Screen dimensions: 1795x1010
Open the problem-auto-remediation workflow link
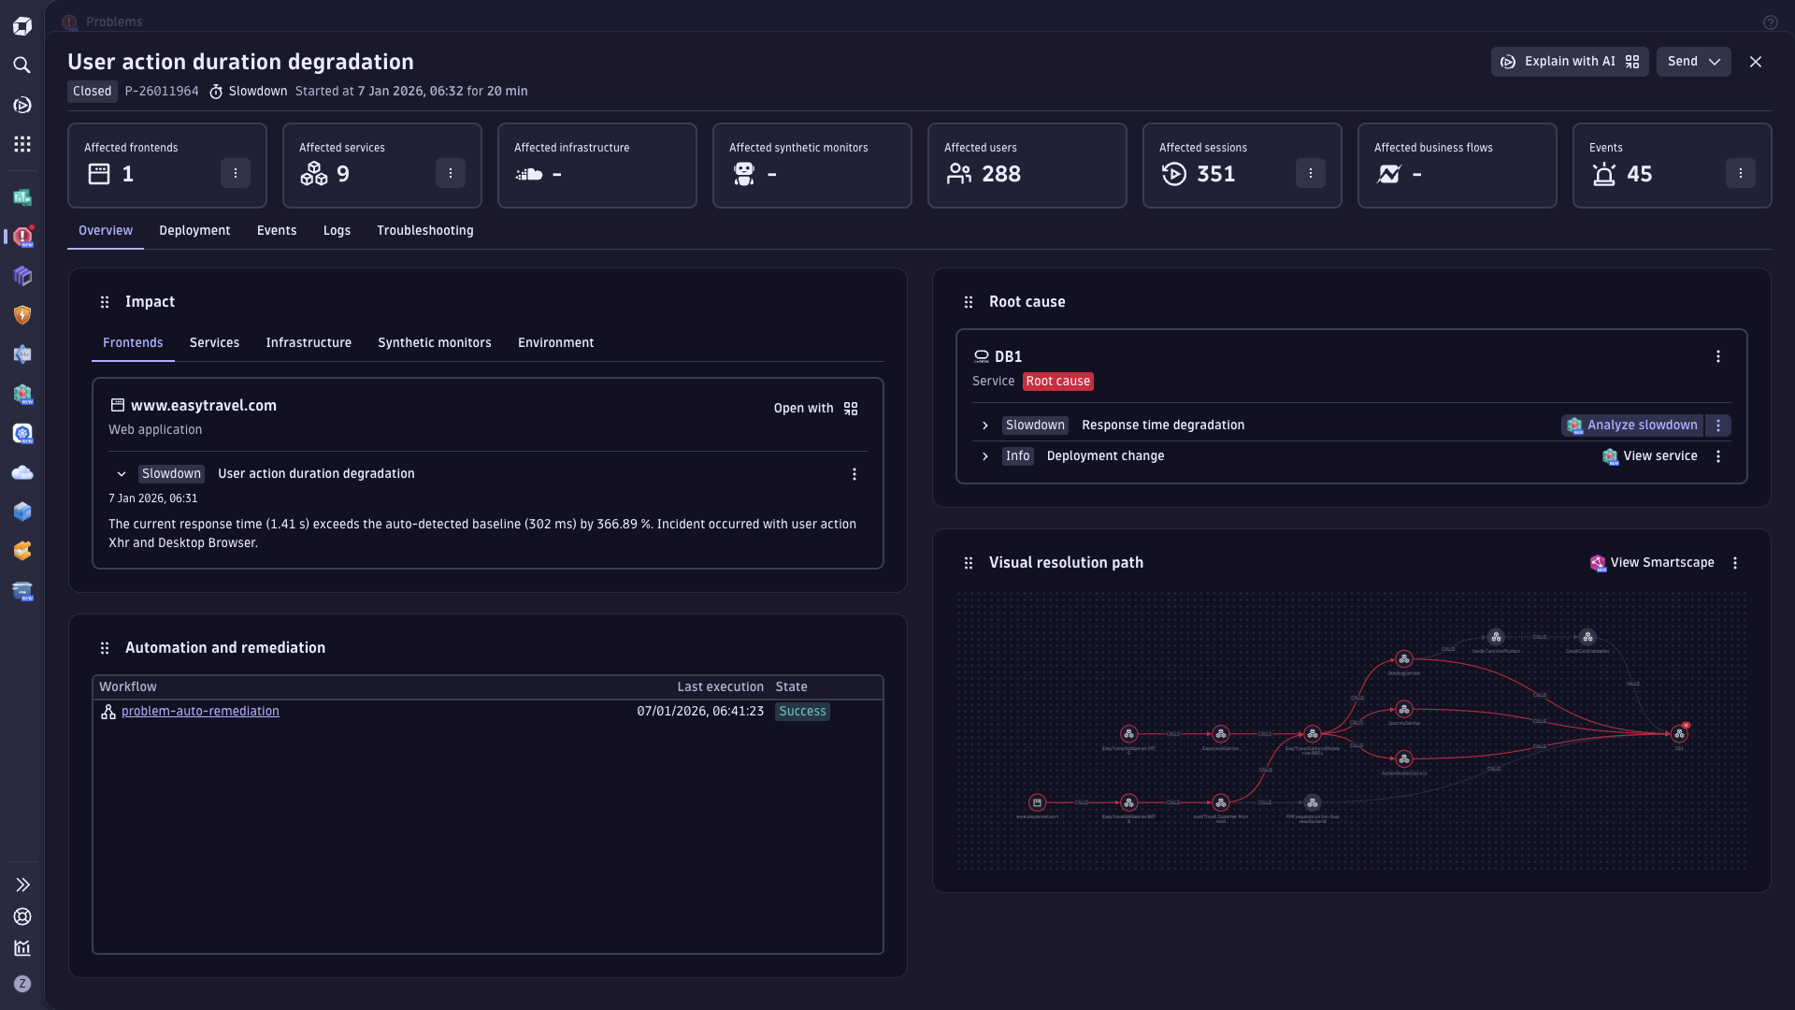[200, 712]
